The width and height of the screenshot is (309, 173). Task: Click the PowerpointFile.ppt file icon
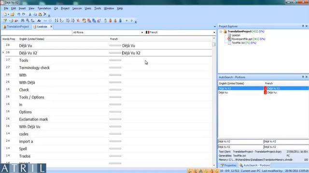pyautogui.click(x=229, y=39)
